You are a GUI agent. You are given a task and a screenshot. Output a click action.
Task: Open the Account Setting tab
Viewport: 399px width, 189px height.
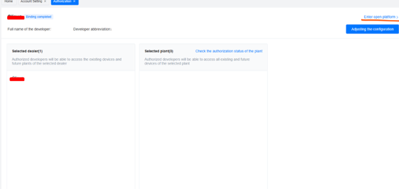click(31, 2)
